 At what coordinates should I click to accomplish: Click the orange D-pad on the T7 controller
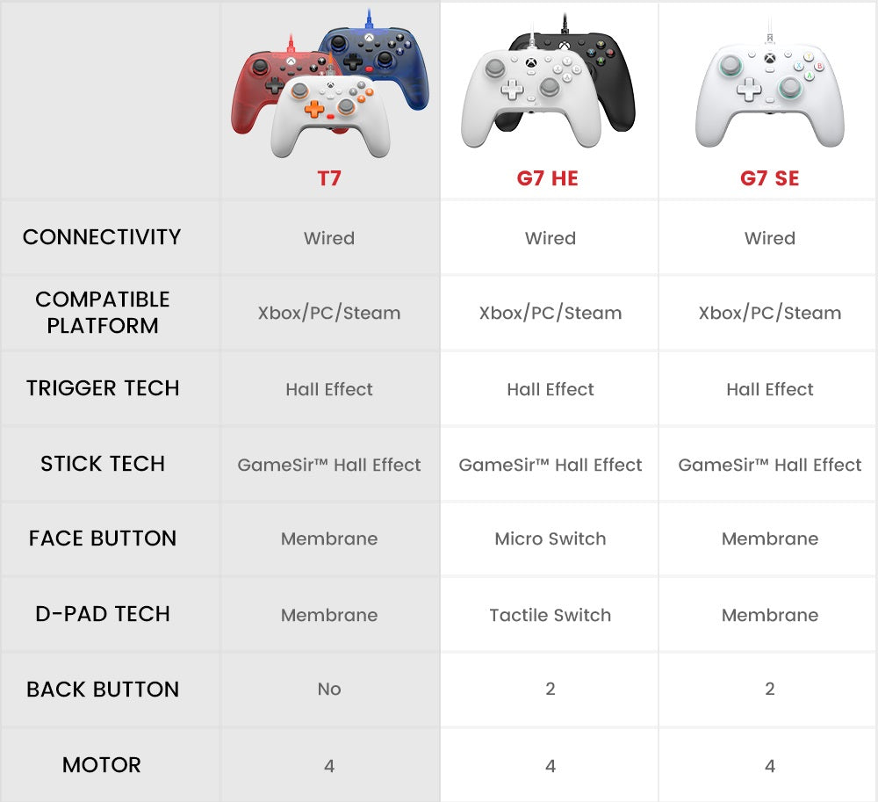[313, 109]
